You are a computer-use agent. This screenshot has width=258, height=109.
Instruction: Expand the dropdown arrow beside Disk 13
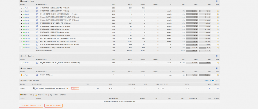pos(22,48)
